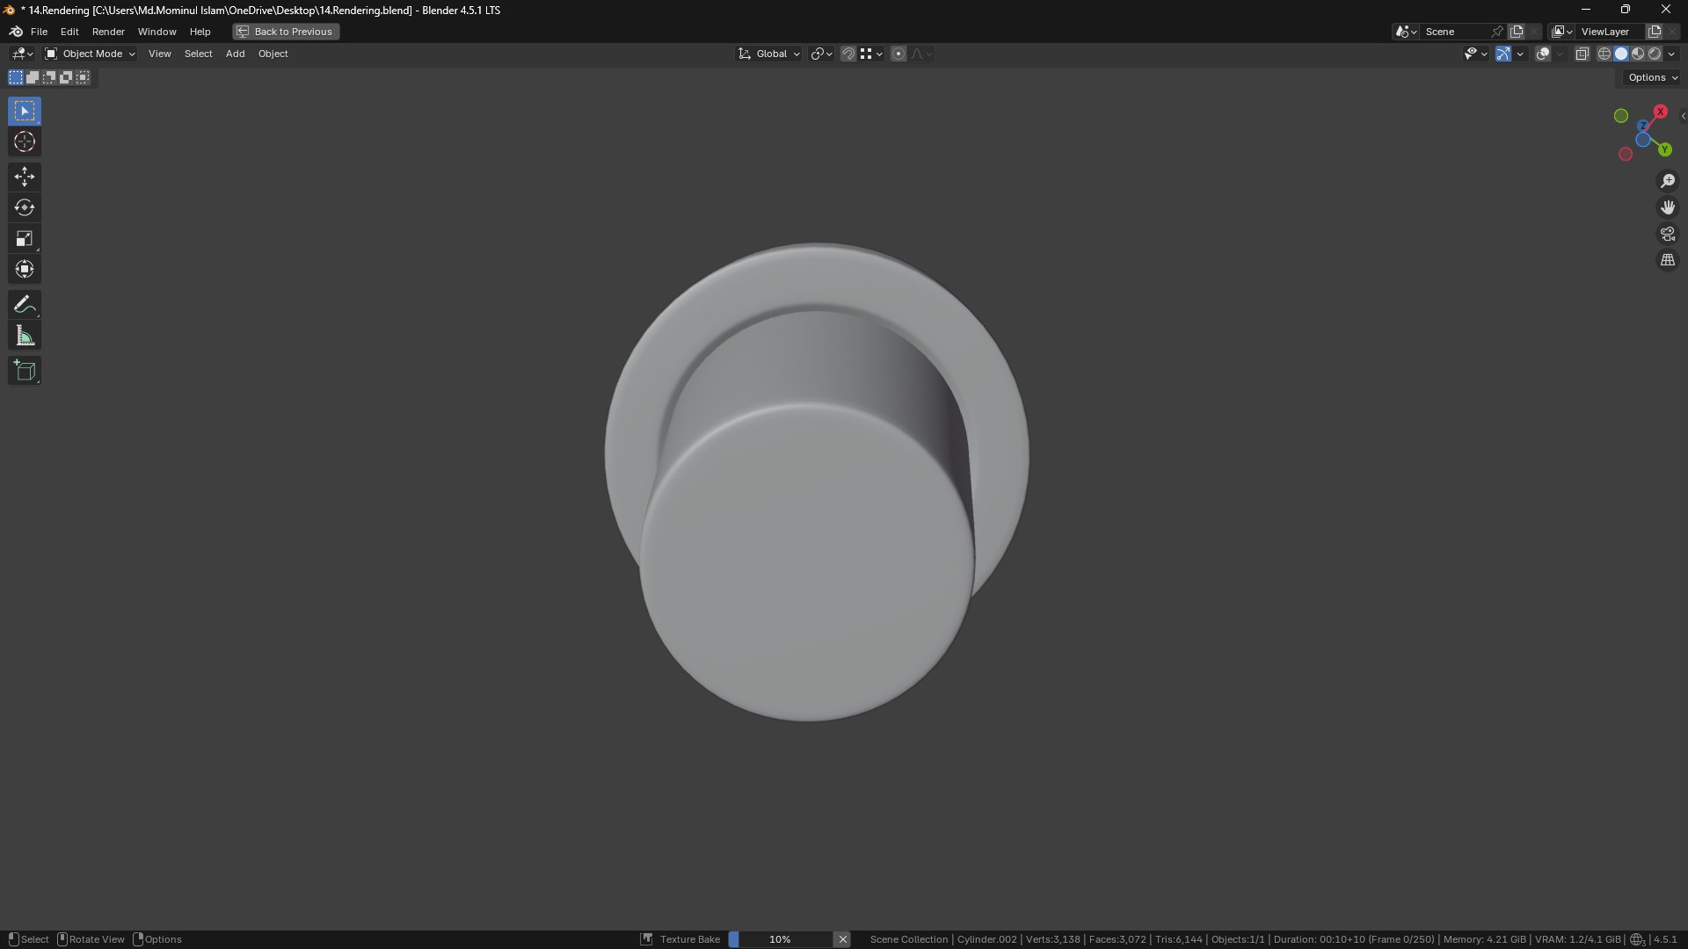Switch to Material Preview shading
This screenshot has width=1688, height=949.
pos(1638,54)
